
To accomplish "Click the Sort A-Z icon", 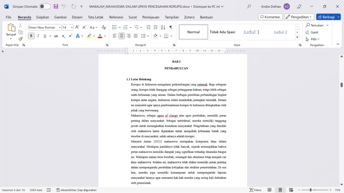I will click(163, 28).
